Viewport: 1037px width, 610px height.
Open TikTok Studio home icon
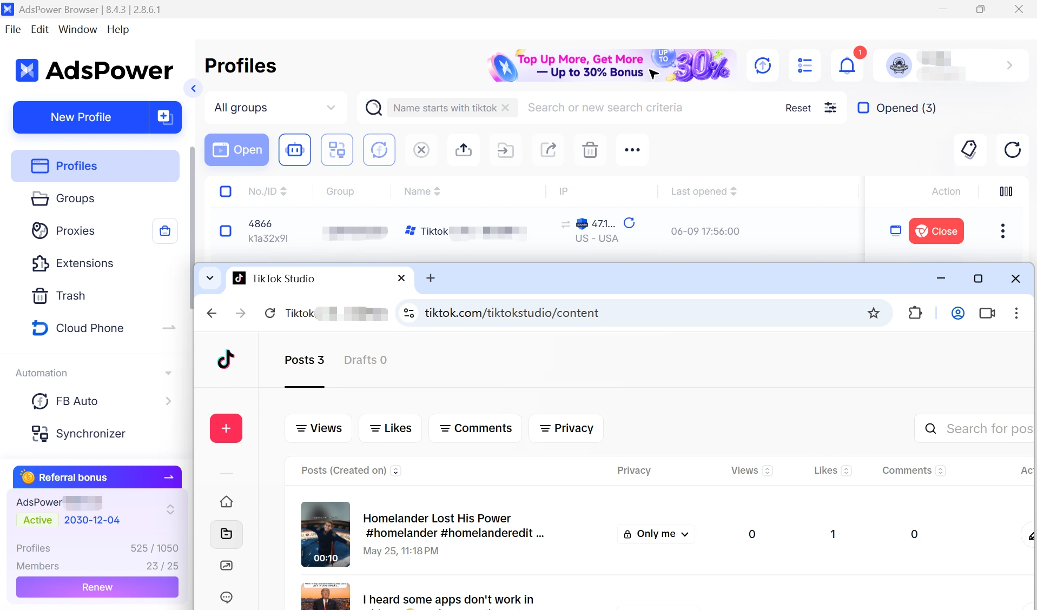227,502
